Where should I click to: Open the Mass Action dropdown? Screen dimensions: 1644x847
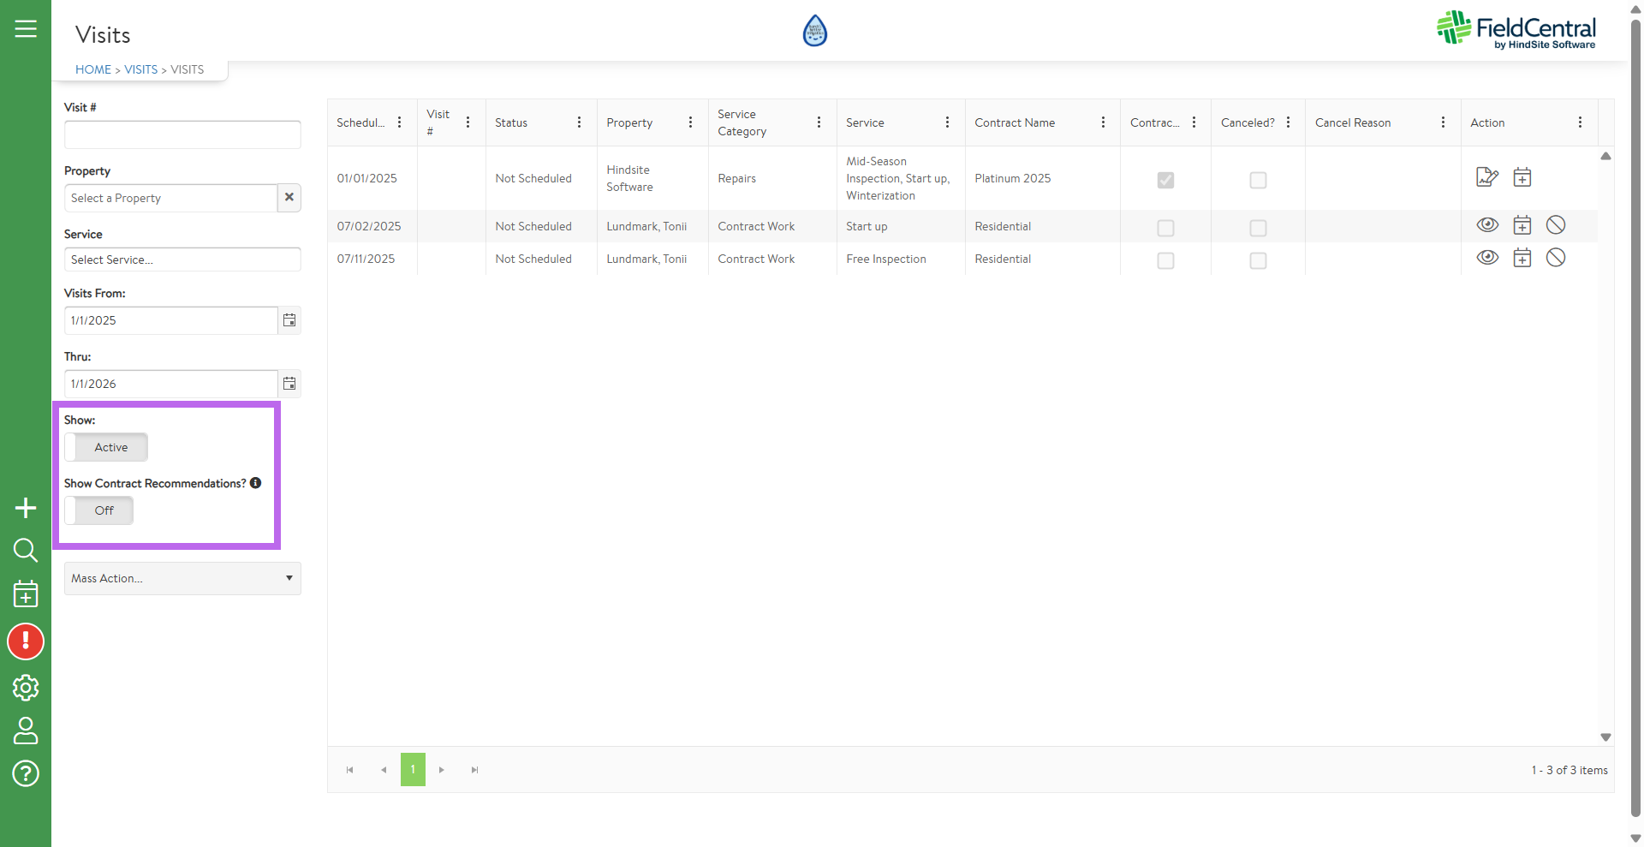(182, 579)
